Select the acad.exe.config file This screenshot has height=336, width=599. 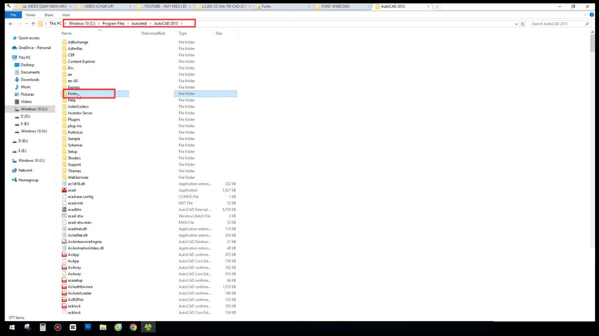click(80, 197)
